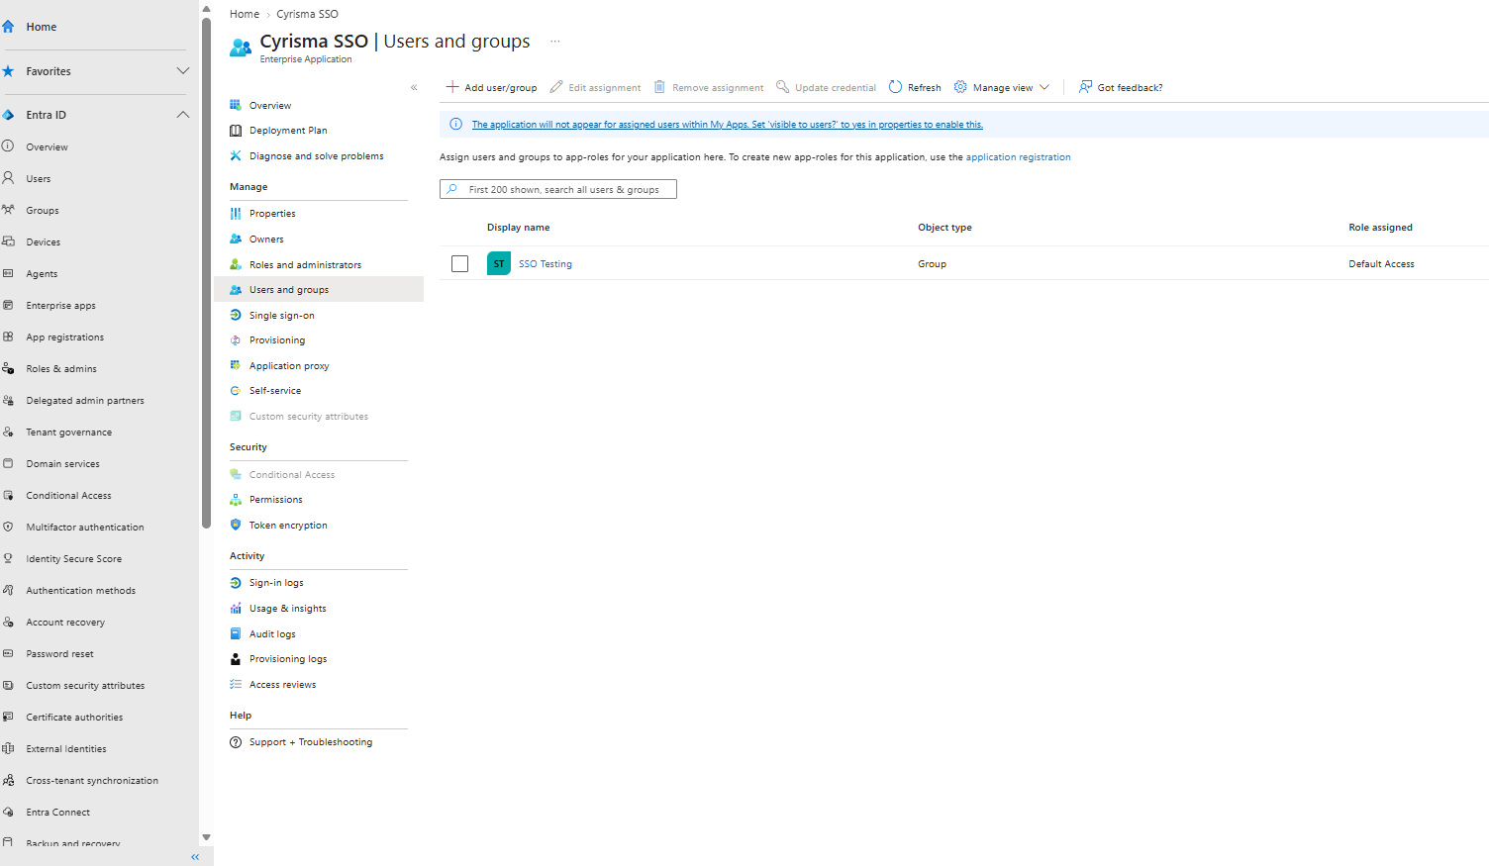Click the Refresh button

coord(915,87)
